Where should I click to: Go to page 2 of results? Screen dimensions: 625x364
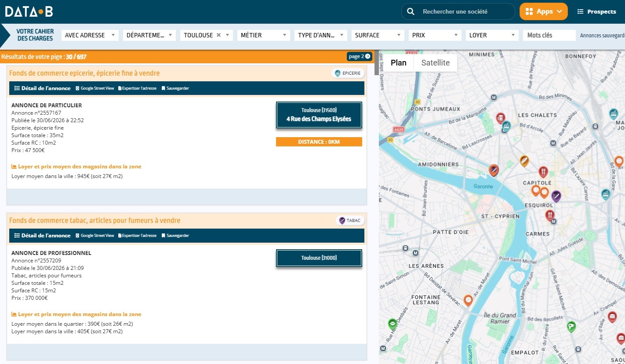click(x=359, y=56)
